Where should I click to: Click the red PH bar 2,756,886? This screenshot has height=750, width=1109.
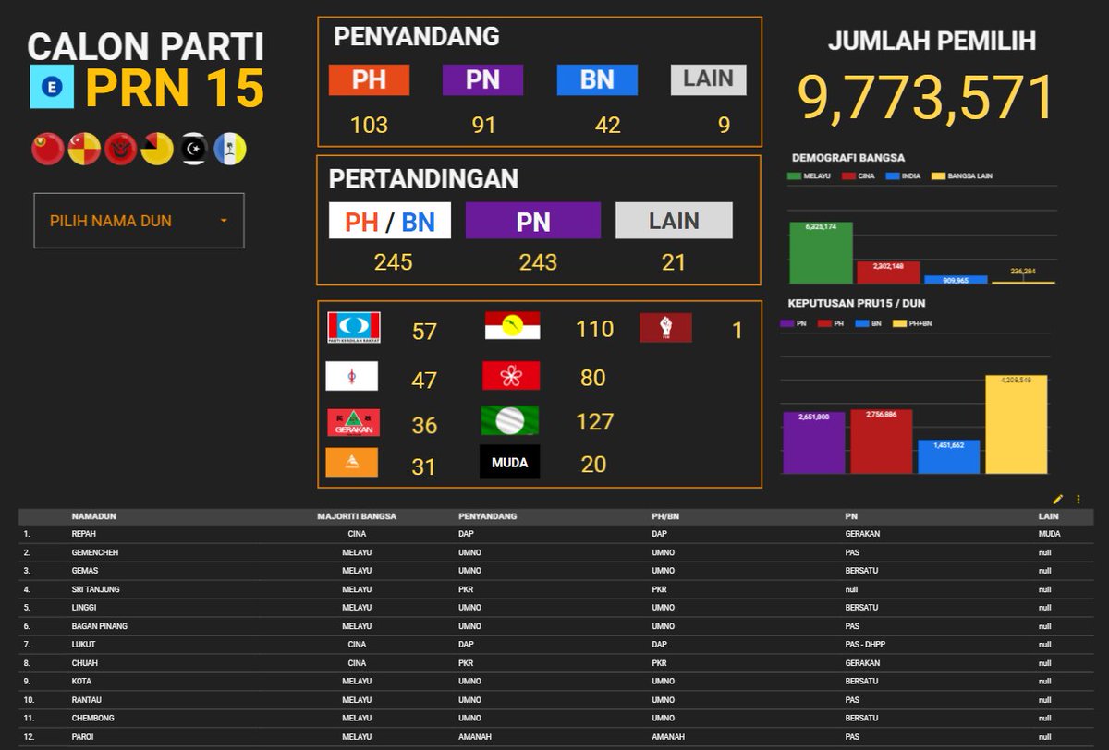(x=882, y=442)
